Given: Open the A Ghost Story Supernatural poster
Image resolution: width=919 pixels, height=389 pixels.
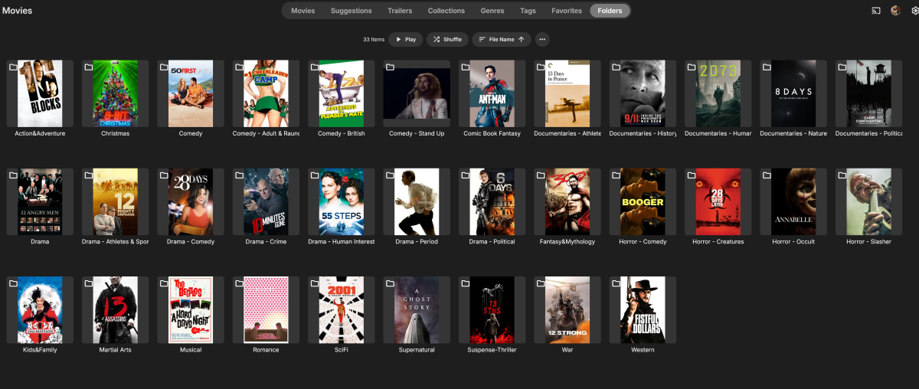Looking at the screenshot, I should 417,310.
